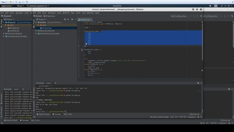234x132 pixels.
Task: Collapse dirspam2 root in background project tree
Action: click(x=4, y=22)
